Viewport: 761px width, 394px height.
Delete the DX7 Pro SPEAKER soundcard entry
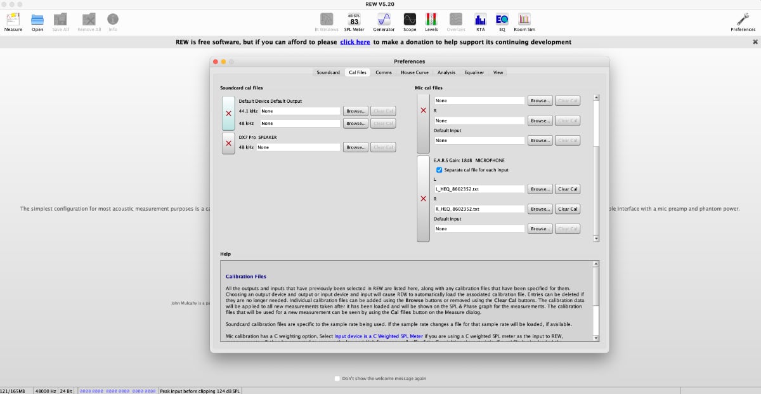click(x=228, y=143)
